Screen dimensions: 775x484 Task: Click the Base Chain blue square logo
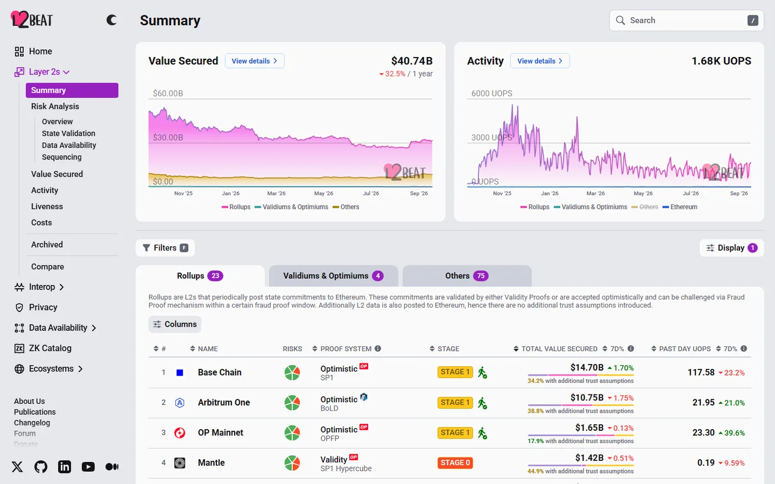[x=180, y=373]
